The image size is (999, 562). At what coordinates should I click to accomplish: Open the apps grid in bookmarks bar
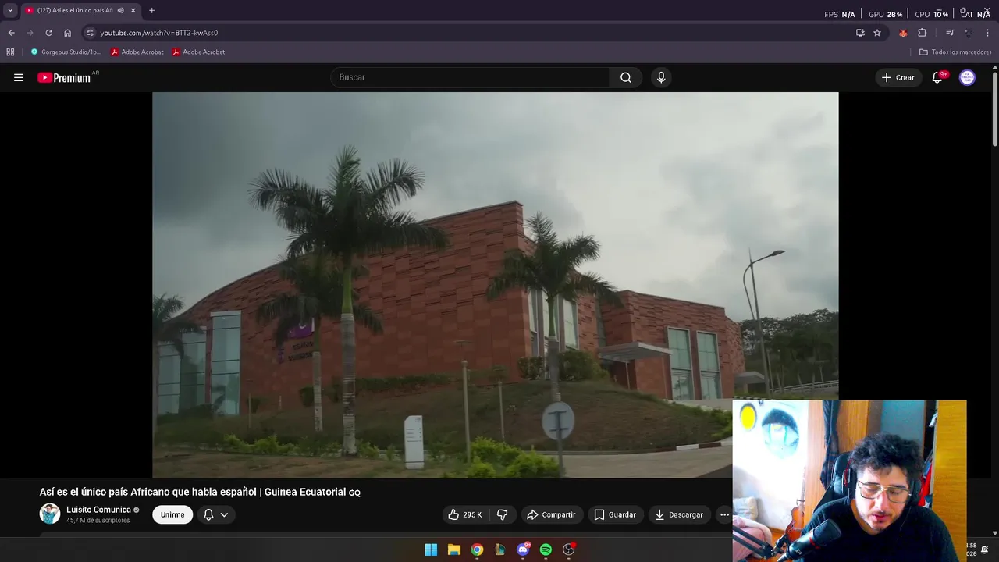[10, 52]
